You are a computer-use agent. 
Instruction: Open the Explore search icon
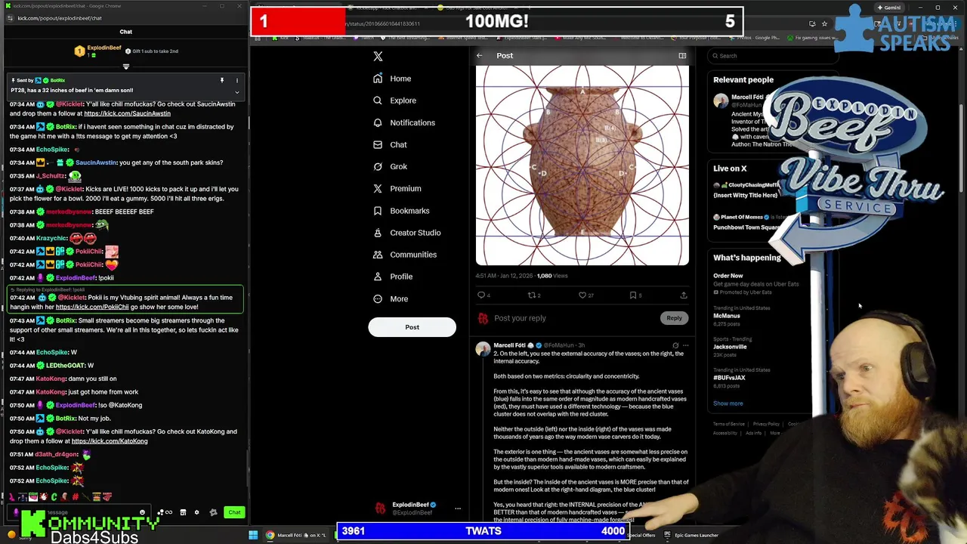[x=378, y=100]
